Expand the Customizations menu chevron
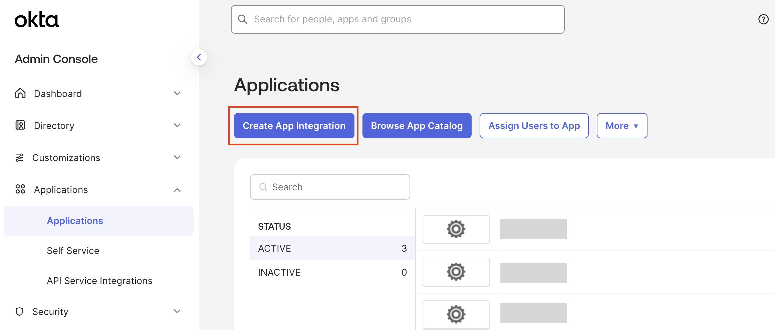This screenshot has width=775, height=330. tap(177, 157)
